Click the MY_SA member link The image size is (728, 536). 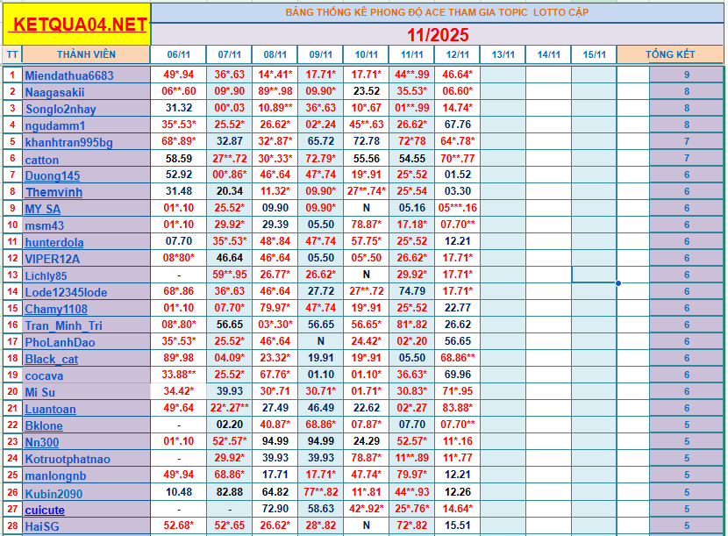[43, 209]
